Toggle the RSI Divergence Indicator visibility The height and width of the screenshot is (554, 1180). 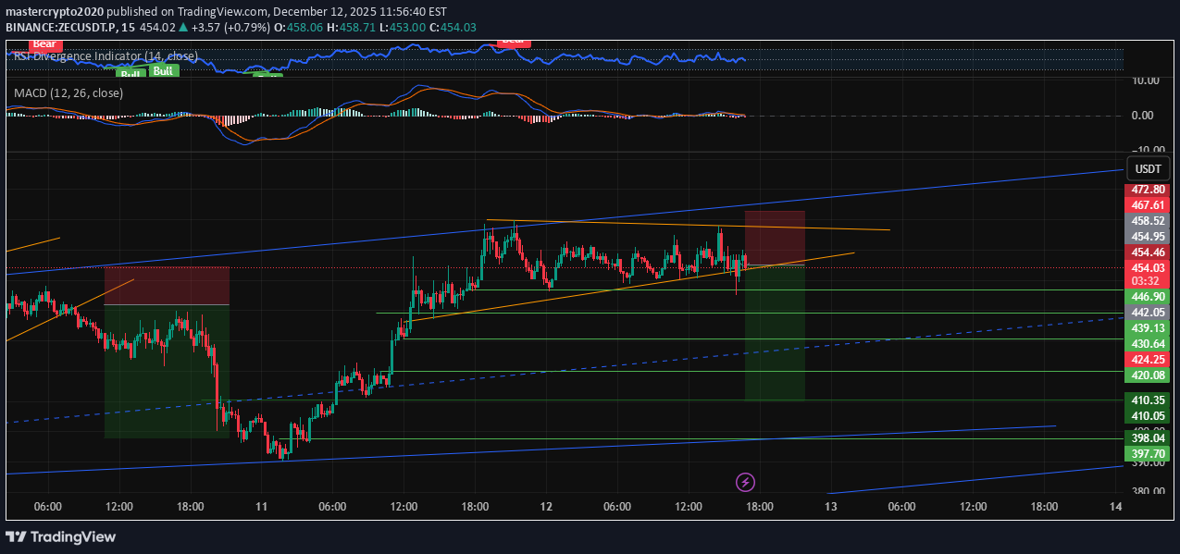[104, 55]
